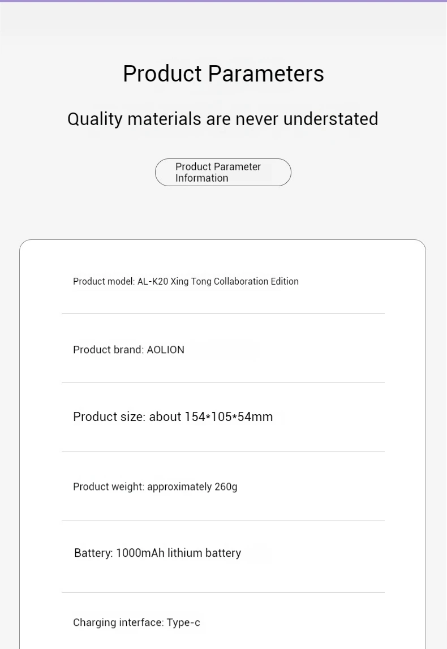Select the Quality materials subtitle text
Viewport: 447px width, 649px height.
(222, 119)
